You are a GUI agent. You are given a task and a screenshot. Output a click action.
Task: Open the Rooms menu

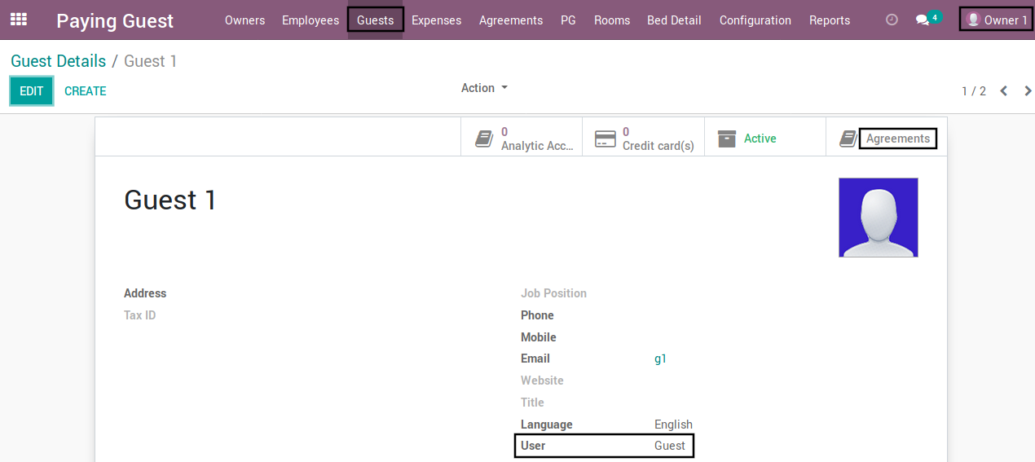[x=612, y=20]
